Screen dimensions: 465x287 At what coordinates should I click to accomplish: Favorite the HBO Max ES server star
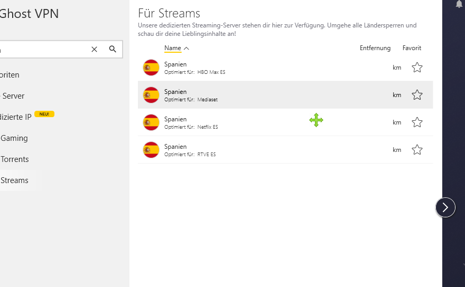tap(417, 68)
